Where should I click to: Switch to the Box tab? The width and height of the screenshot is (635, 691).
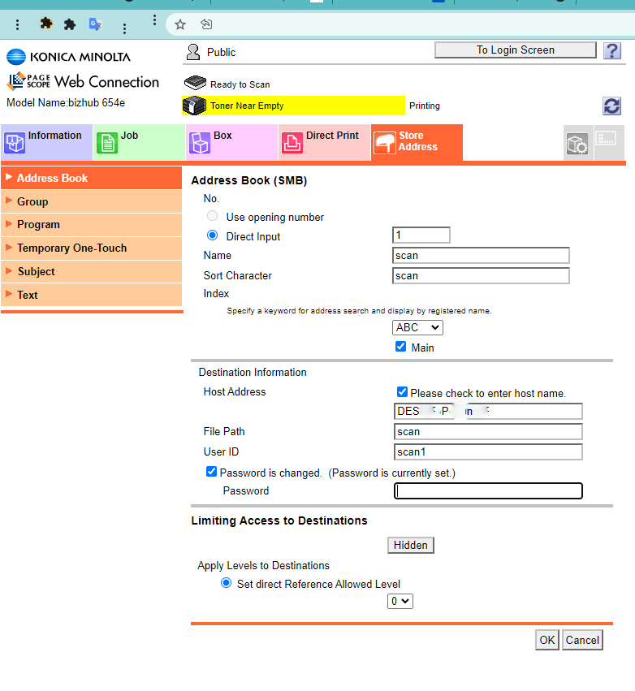[231, 143]
